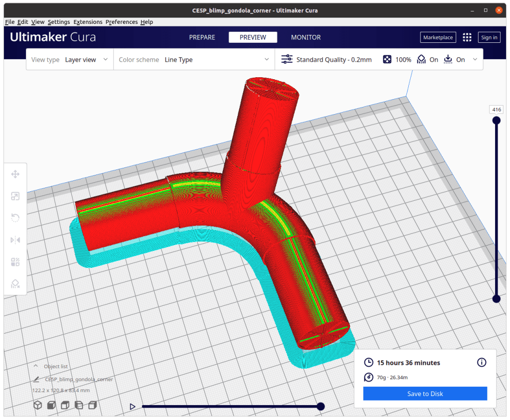Click Save to Disk button
The width and height of the screenshot is (510, 420).
[425, 394]
